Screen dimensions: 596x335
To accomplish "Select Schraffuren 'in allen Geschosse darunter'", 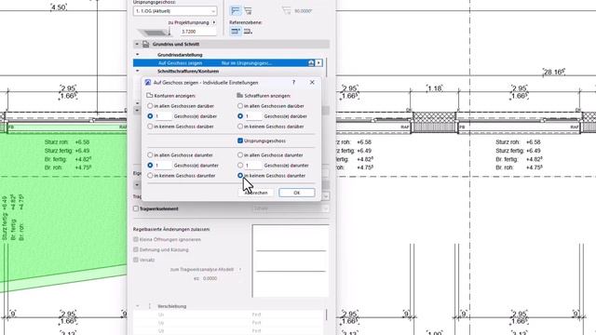I will [x=240, y=155].
